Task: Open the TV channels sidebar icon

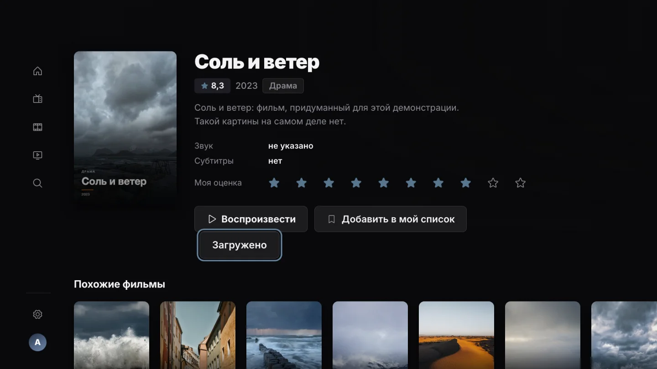Action: pyautogui.click(x=38, y=99)
